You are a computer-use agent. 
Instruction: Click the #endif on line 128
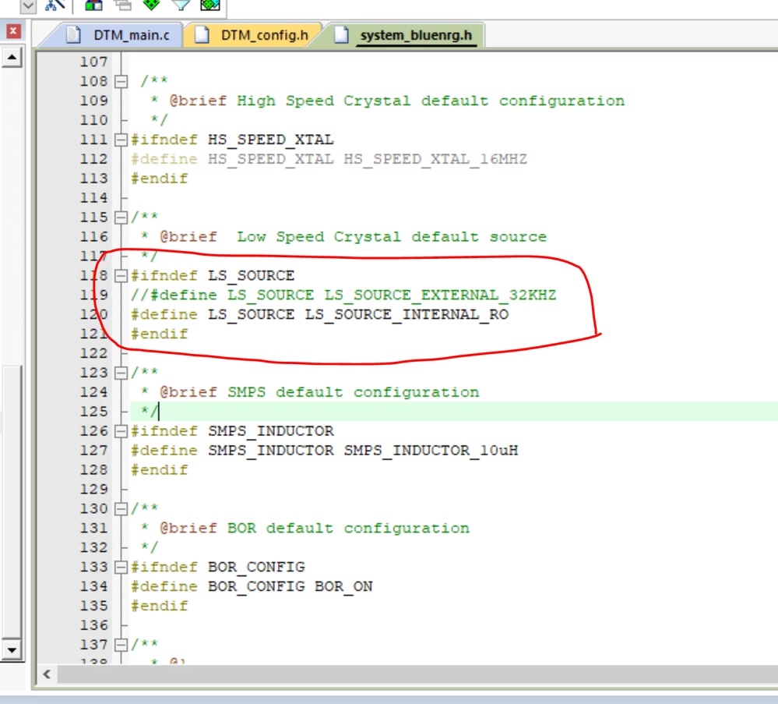(160, 470)
